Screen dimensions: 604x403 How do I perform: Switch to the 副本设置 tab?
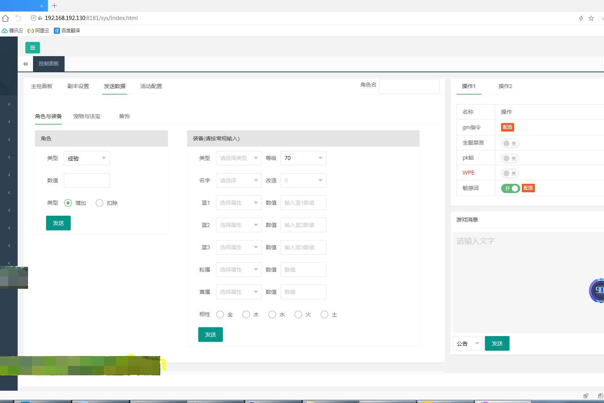click(78, 86)
